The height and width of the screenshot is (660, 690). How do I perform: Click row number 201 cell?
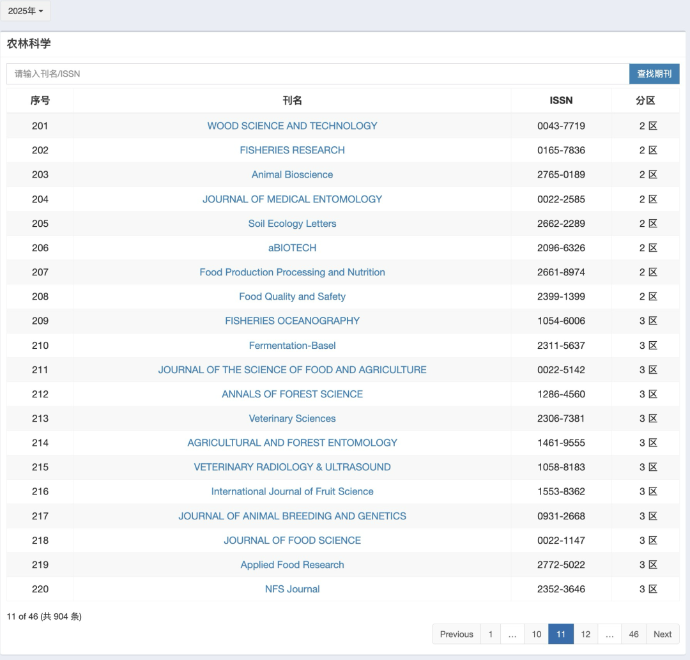tap(40, 126)
